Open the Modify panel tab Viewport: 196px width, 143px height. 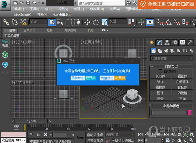(x=159, y=43)
